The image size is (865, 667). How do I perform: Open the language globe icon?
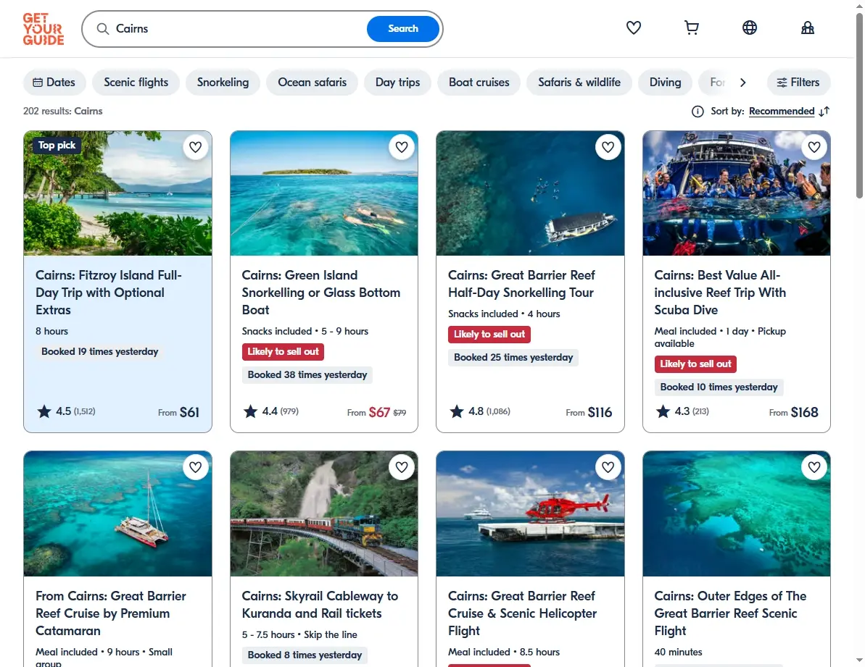tap(749, 28)
